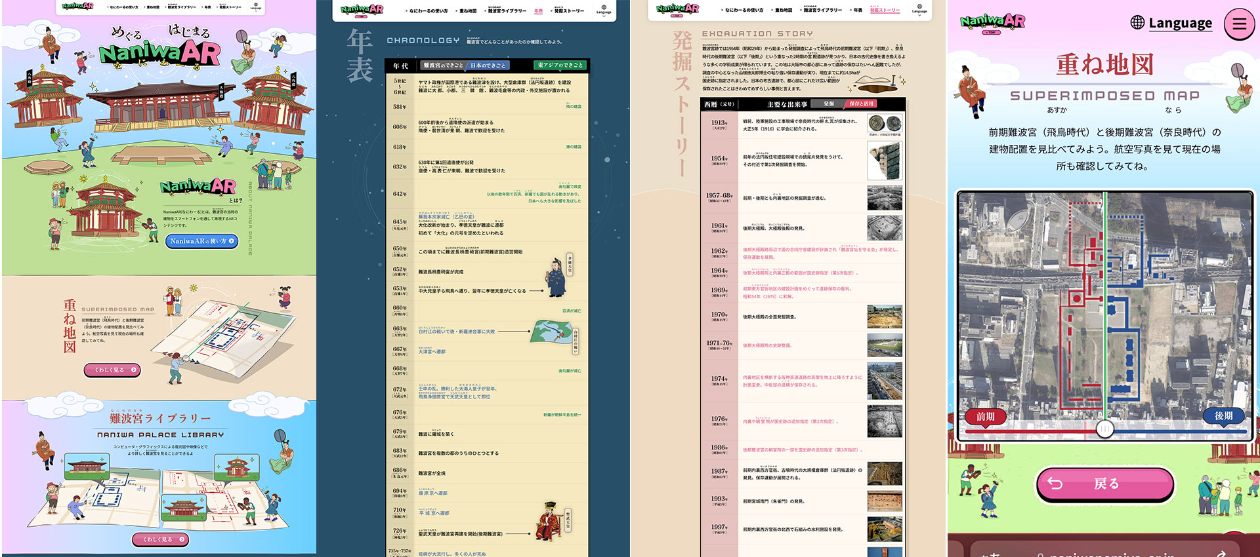Open the 1974 expressway photo thumbnail

click(x=885, y=381)
